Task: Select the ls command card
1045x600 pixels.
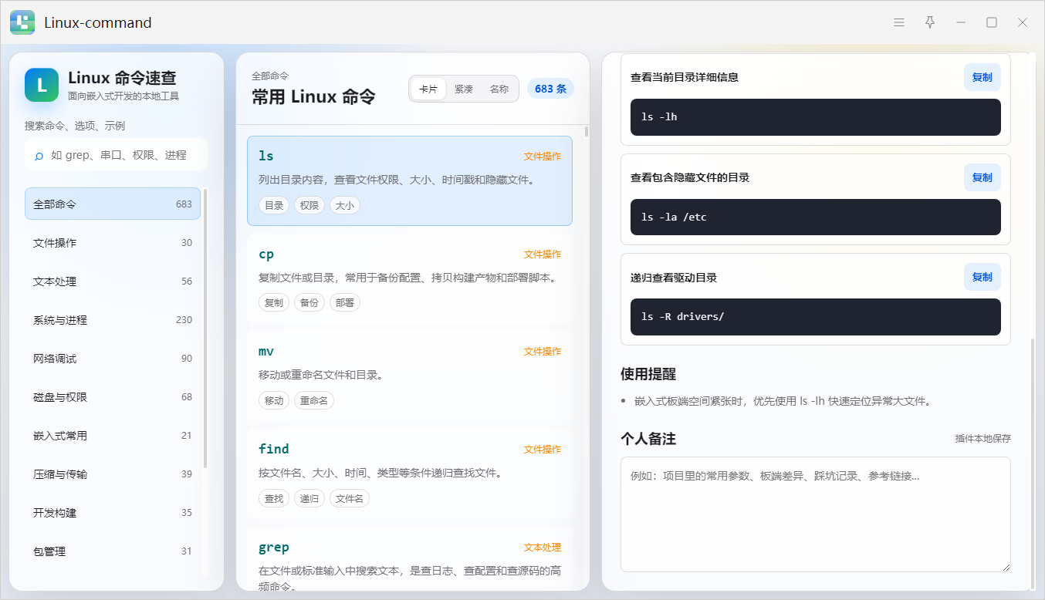Action: [410, 180]
